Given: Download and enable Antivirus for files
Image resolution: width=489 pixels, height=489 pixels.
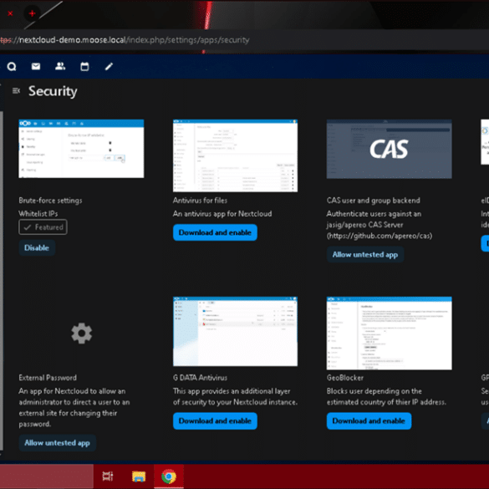Looking at the screenshot, I should click(215, 232).
